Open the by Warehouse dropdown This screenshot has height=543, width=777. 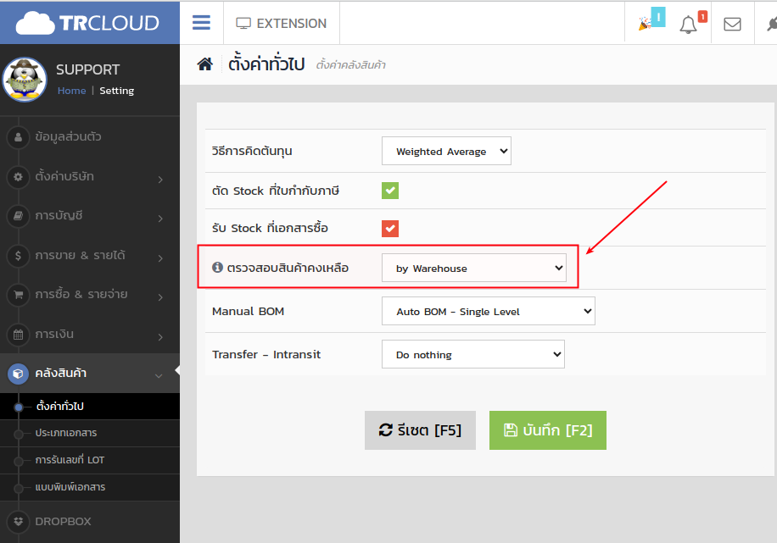coord(473,268)
